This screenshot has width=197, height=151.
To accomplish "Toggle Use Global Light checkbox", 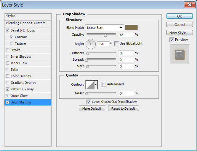I will point(117,44).
